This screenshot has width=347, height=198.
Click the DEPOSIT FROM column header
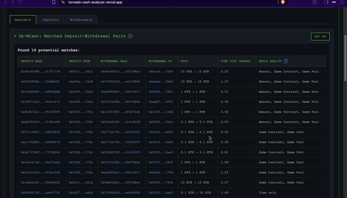79,61
